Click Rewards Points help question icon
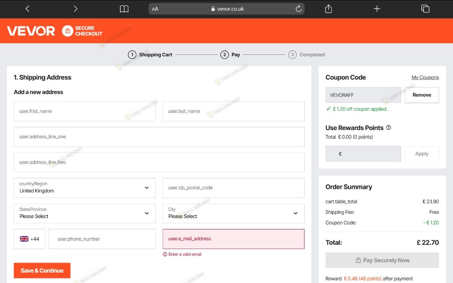Screen dimensions: 453x283 coord(388,127)
